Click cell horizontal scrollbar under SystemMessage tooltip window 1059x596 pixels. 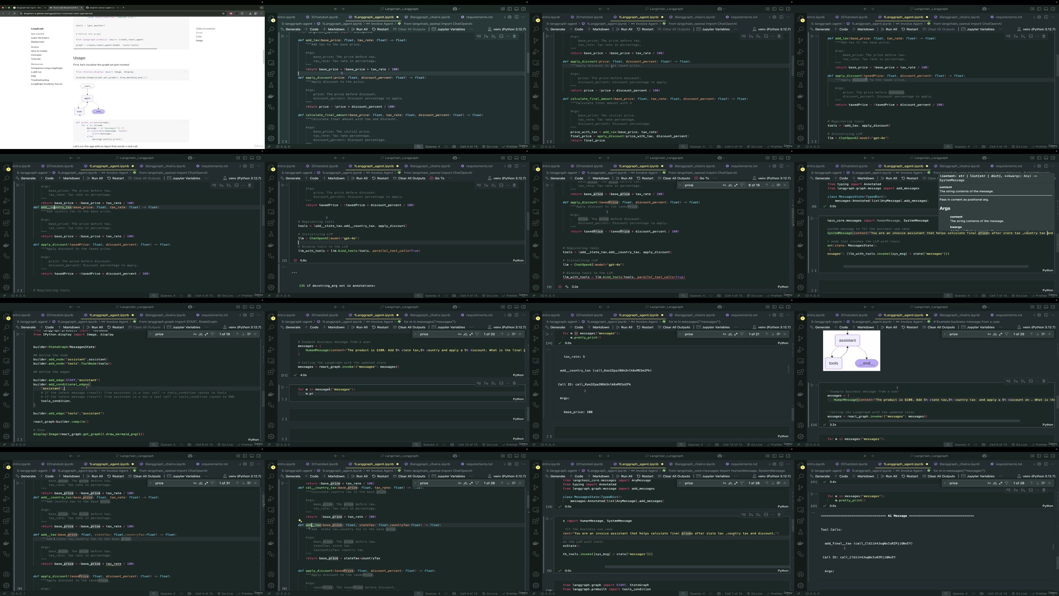pyautogui.click(x=936, y=266)
